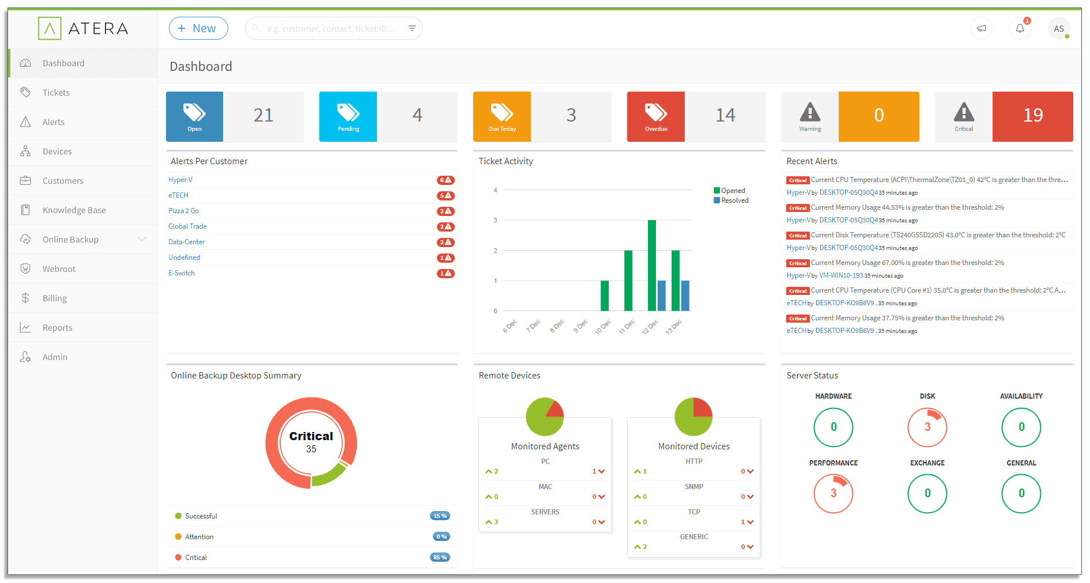The image size is (1090, 583).
Task: Click the Open tickets count 21
Action: point(263,116)
